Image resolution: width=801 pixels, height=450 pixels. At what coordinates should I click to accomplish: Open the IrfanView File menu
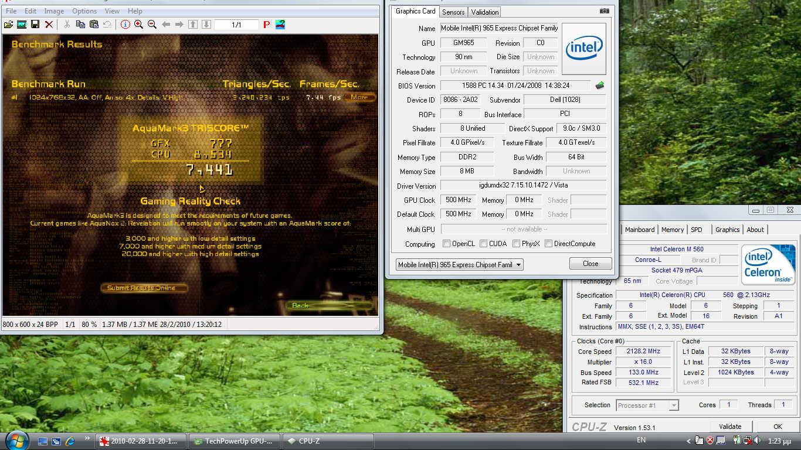pos(11,11)
